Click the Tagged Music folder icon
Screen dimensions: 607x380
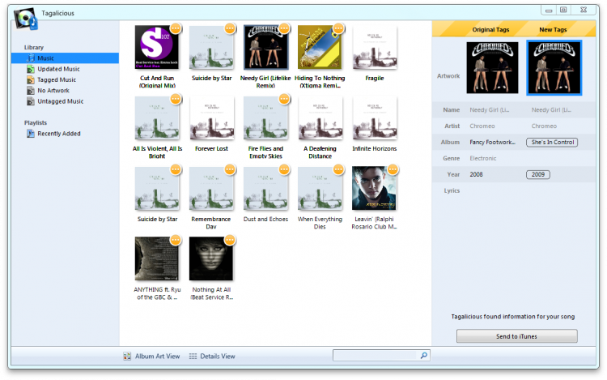point(31,79)
